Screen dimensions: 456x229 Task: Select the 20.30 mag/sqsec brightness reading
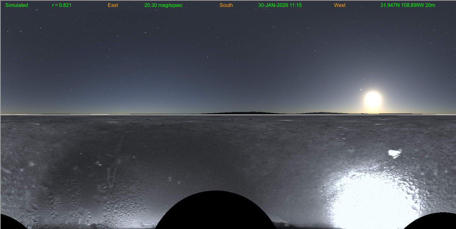click(x=163, y=5)
